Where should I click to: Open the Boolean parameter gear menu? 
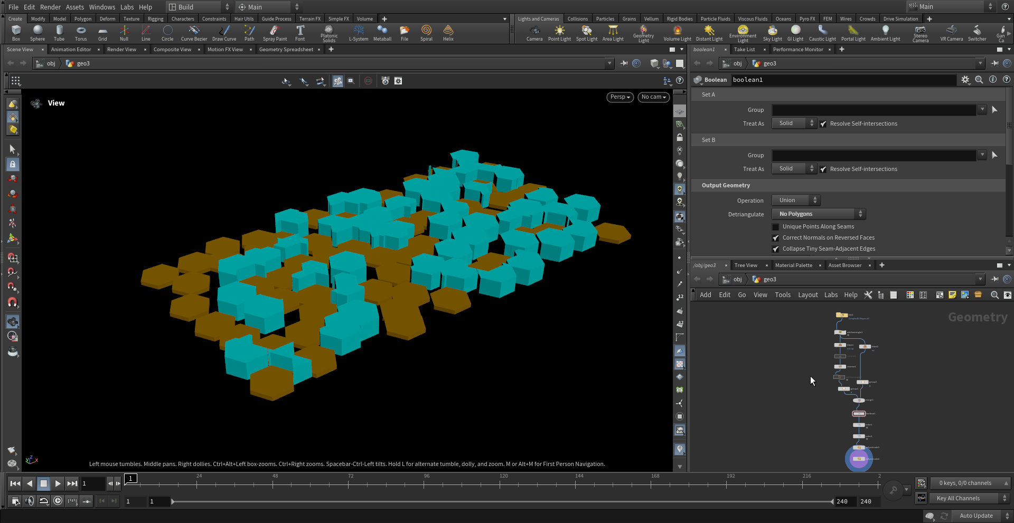pyautogui.click(x=965, y=80)
